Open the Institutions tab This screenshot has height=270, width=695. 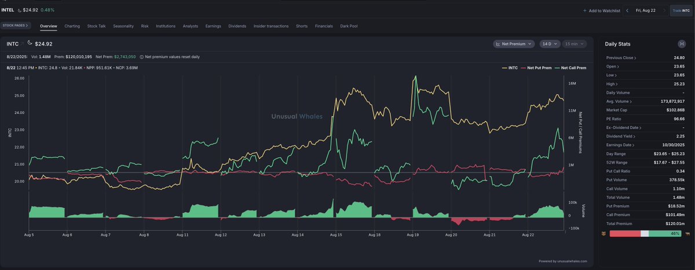(166, 26)
